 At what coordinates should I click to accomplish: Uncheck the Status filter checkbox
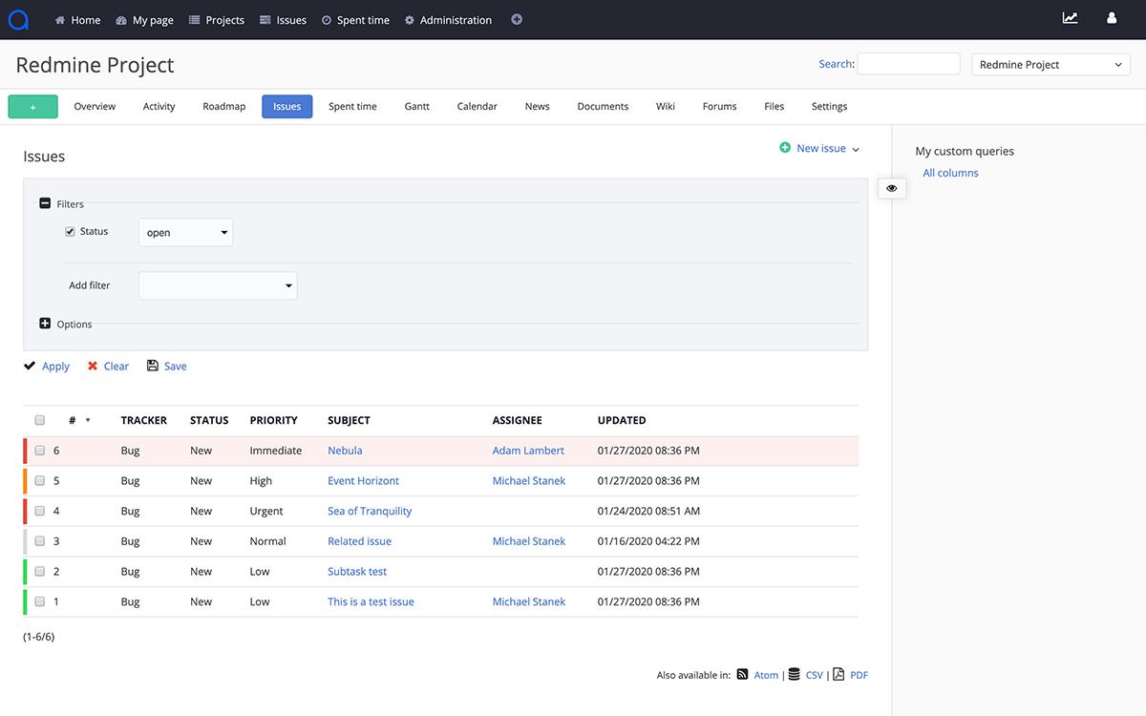pos(70,232)
